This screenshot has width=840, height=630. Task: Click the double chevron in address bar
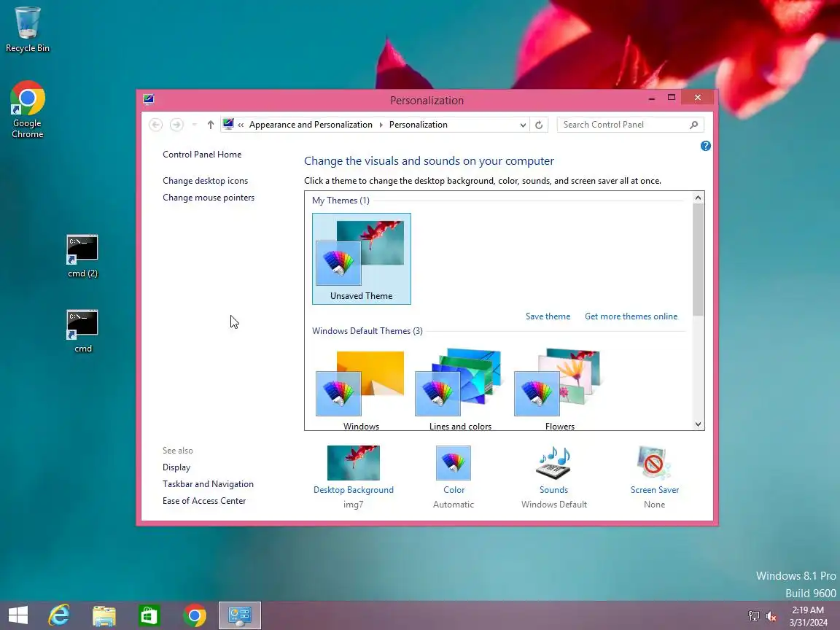pos(241,125)
